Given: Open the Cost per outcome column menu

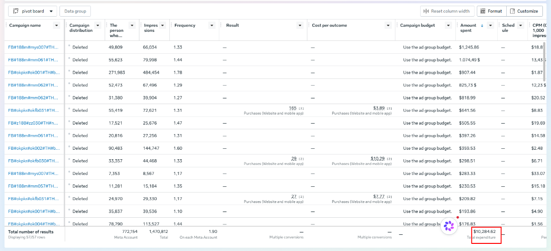Looking at the screenshot, I should (x=388, y=25).
